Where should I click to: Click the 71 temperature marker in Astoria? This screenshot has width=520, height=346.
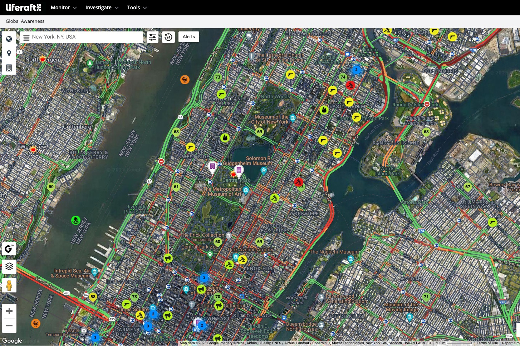coord(426,297)
